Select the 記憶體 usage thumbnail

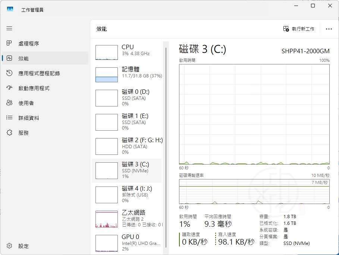tap(107, 75)
